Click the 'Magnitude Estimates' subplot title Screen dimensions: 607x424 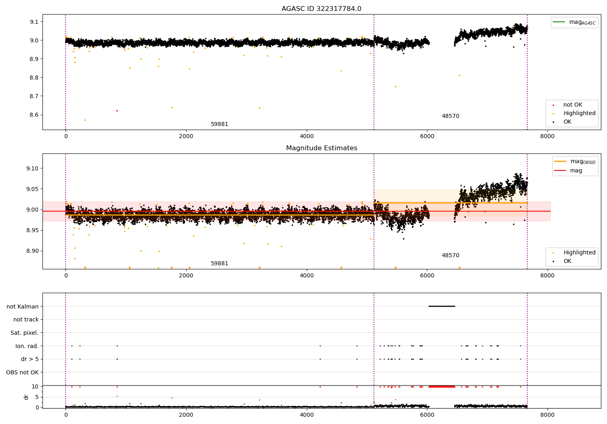pyautogui.click(x=321, y=148)
